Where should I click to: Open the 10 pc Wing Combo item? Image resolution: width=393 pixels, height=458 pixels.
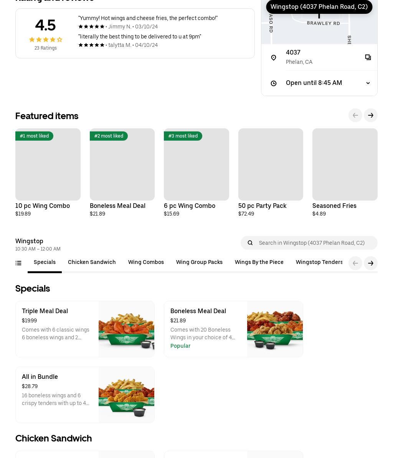tap(48, 164)
